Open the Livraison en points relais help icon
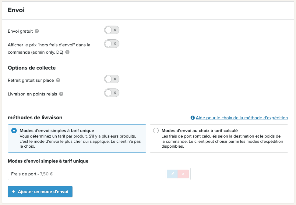The width and height of the screenshot is (296, 205). (x=61, y=94)
